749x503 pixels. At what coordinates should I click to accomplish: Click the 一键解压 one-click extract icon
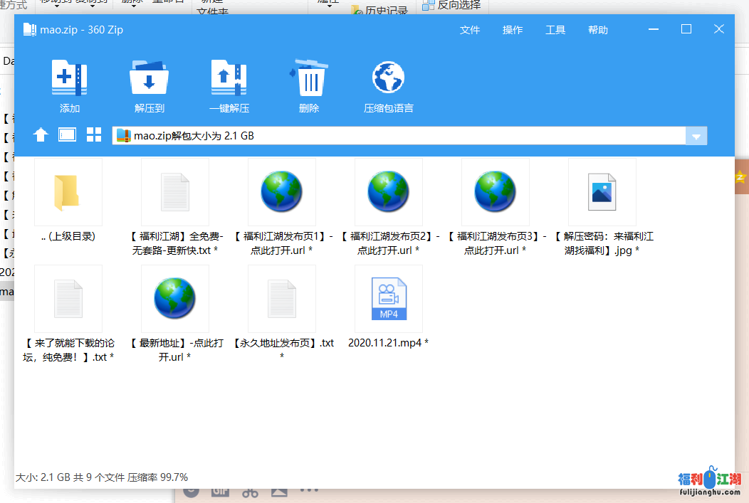[229, 78]
